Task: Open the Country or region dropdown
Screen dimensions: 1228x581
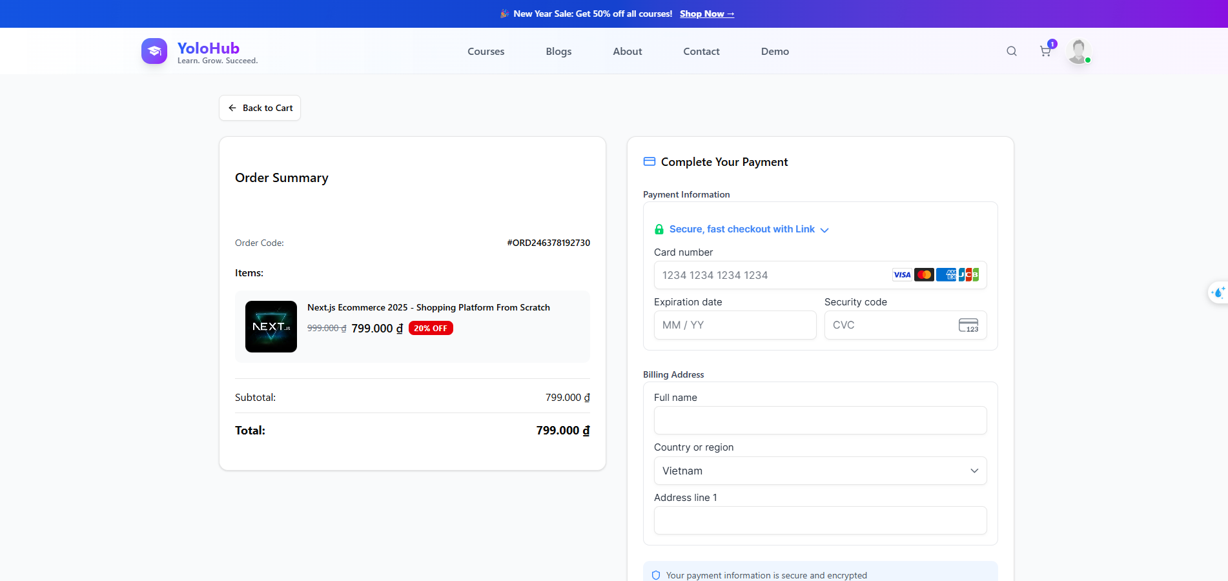Action: (x=820, y=471)
